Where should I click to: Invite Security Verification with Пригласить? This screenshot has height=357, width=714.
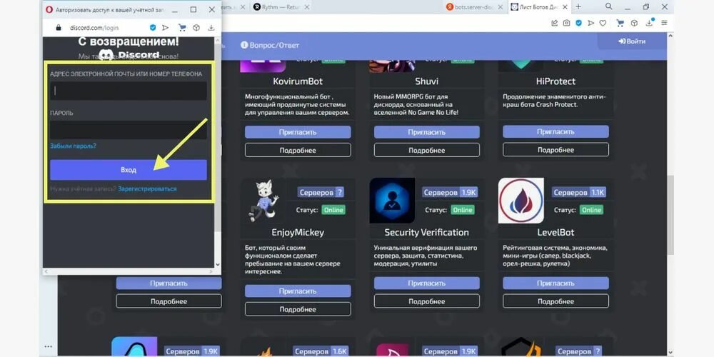[x=427, y=283]
